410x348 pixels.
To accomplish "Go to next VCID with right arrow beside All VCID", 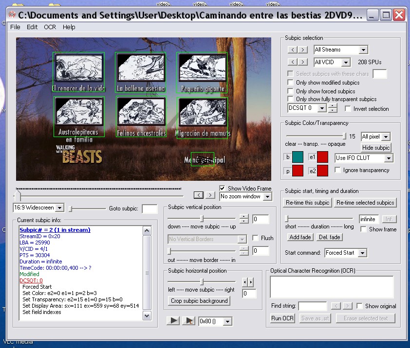I will point(303,62).
